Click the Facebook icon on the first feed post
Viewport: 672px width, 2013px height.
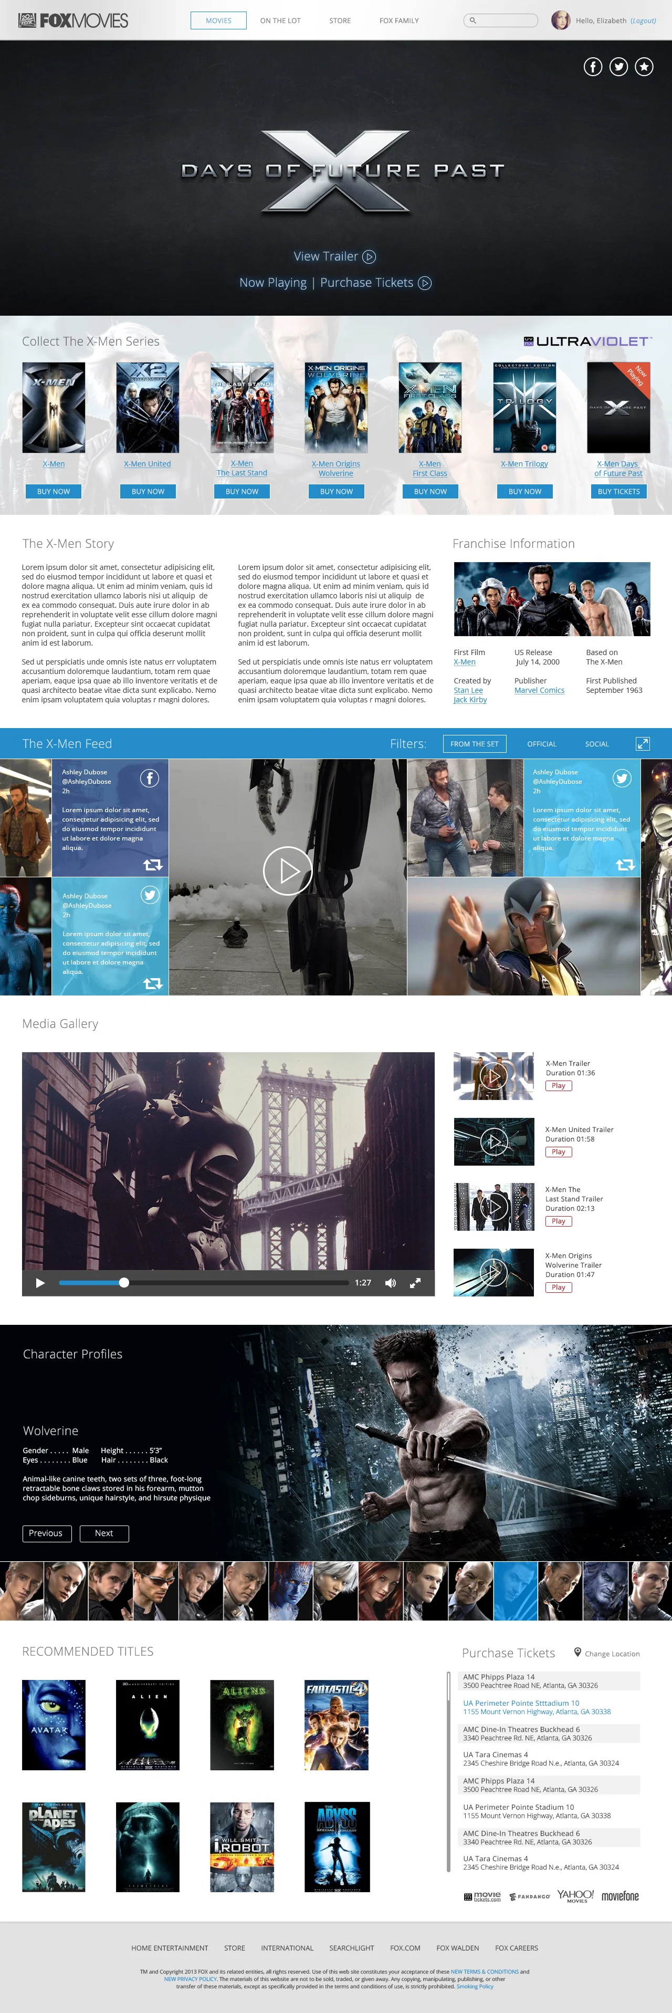[x=149, y=779]
